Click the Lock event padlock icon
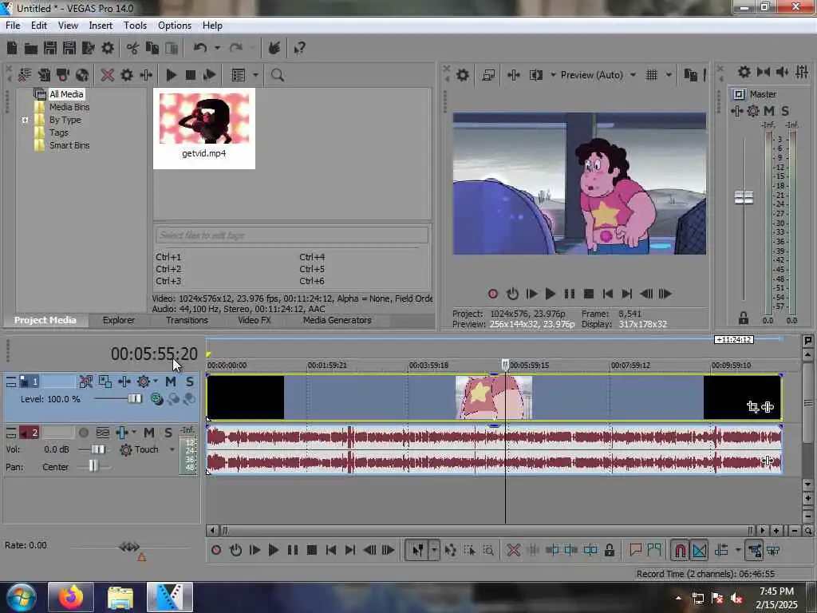This screenshot has height=613, width=817. (609, 550)
